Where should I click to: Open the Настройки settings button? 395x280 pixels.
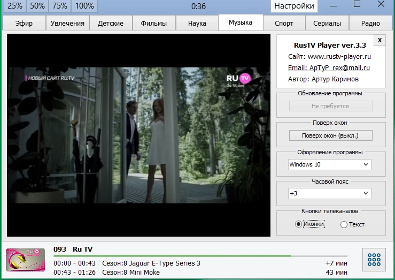tap(294, 6)
